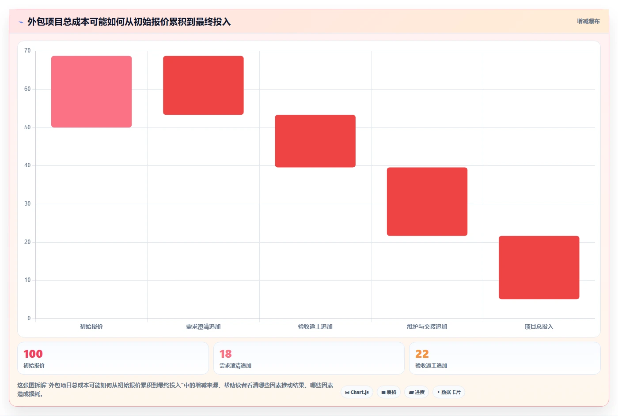This screenshot has height=416, width=618.
Task: Open the 100 初始报价 data card
Action: click(113, 358)
